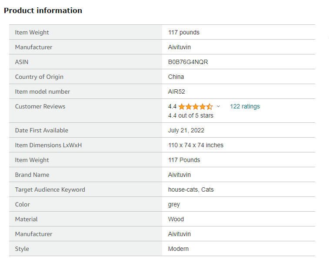Click the Product information heading

(43, 10)
